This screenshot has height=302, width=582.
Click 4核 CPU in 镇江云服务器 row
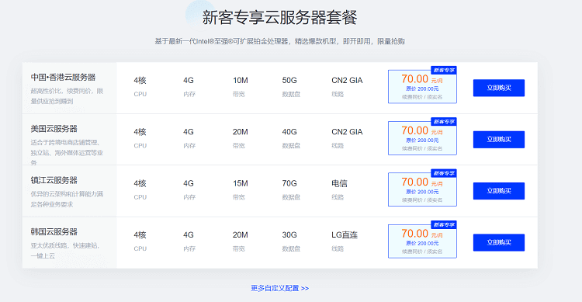pyautogui.click(x=140, y=183)
